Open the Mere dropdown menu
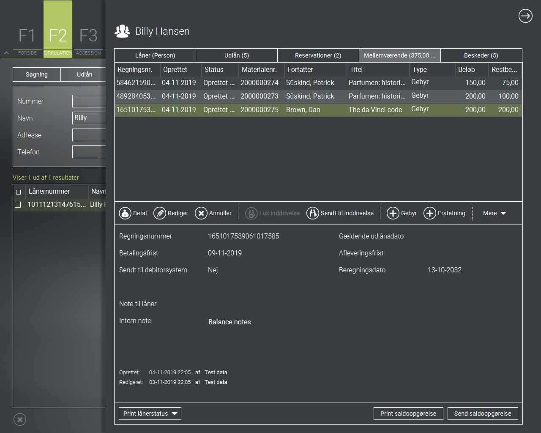Screen dimensions: 541x433 [495, 213]
